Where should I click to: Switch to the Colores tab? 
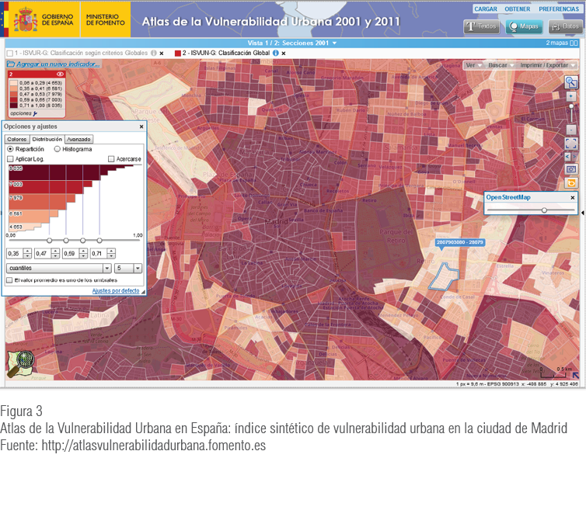point(16,139)
